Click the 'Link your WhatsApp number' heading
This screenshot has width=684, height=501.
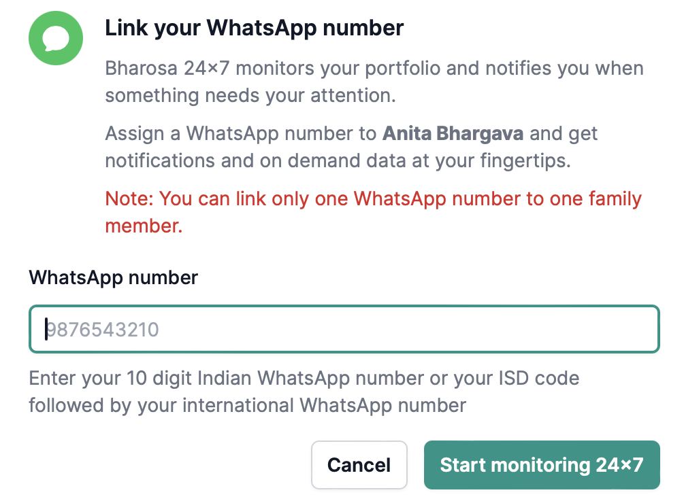tap(255, 29)
